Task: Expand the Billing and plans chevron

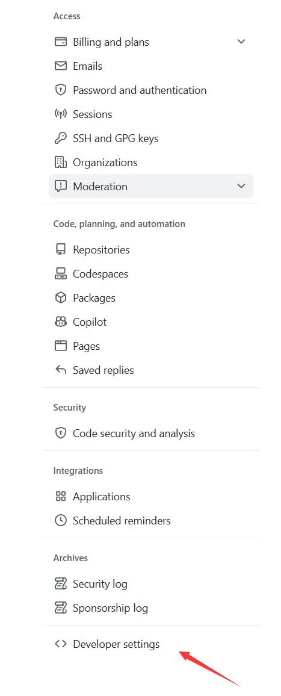Action: pyautogui.click(x=241, y=42)
